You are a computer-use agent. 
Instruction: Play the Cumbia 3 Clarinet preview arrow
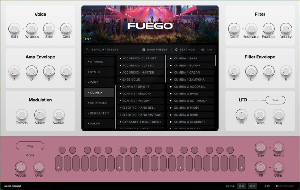pyautogui.click(x=170, y=122)
